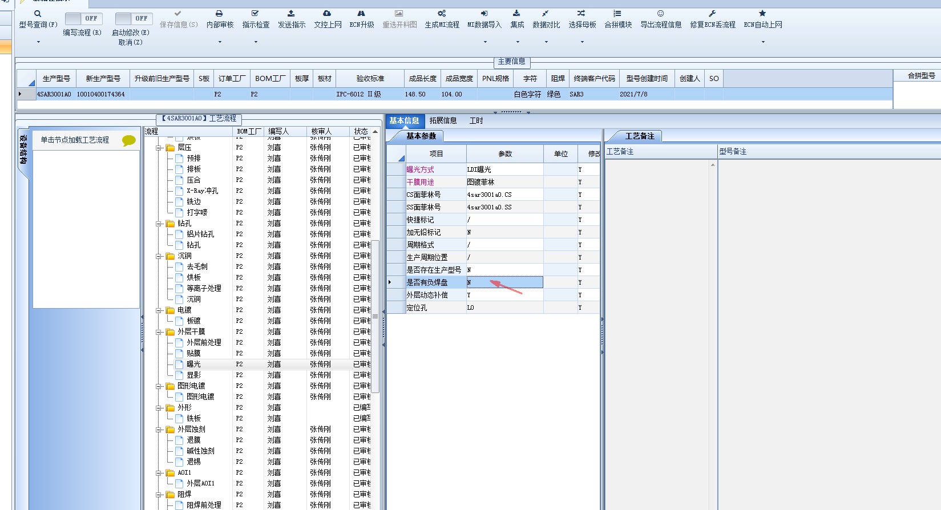This screenshot has height=510, width=941.
Task: Click the 主要信息 section header
Action: 511,62
